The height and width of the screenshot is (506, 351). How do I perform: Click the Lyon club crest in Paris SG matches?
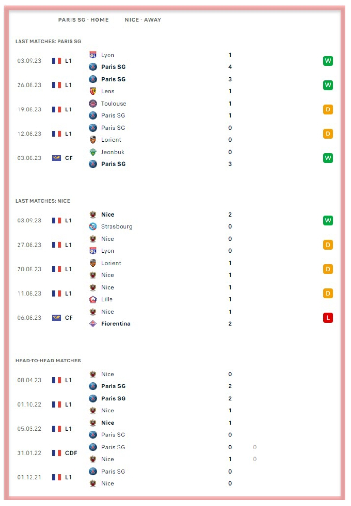93,55
